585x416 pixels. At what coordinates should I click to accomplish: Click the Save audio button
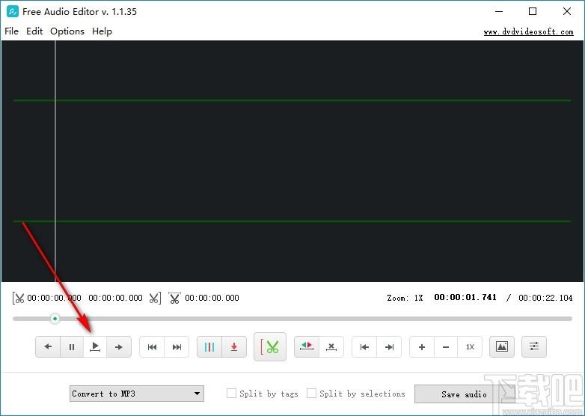click(x=464, y=394)
